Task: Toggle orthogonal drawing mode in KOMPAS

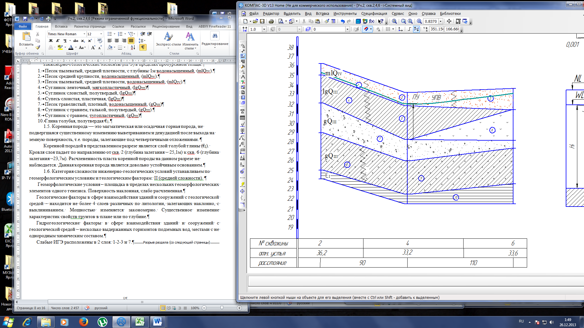Action: pos(409,29)
